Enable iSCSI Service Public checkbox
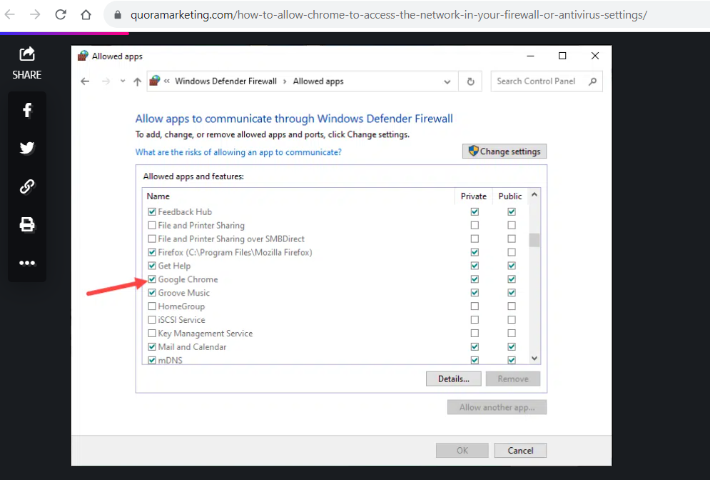 pos(512,320)
